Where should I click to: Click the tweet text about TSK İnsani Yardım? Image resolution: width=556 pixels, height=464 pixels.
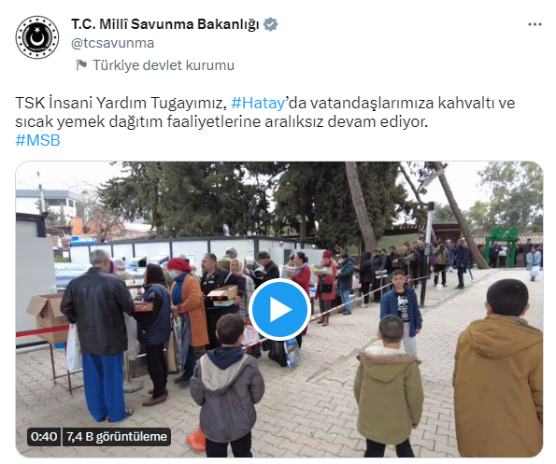pos(264,112)
